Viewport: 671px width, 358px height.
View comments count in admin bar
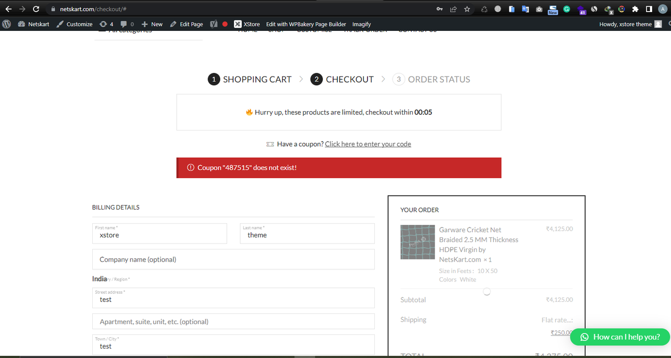click(x=127, y=24)
